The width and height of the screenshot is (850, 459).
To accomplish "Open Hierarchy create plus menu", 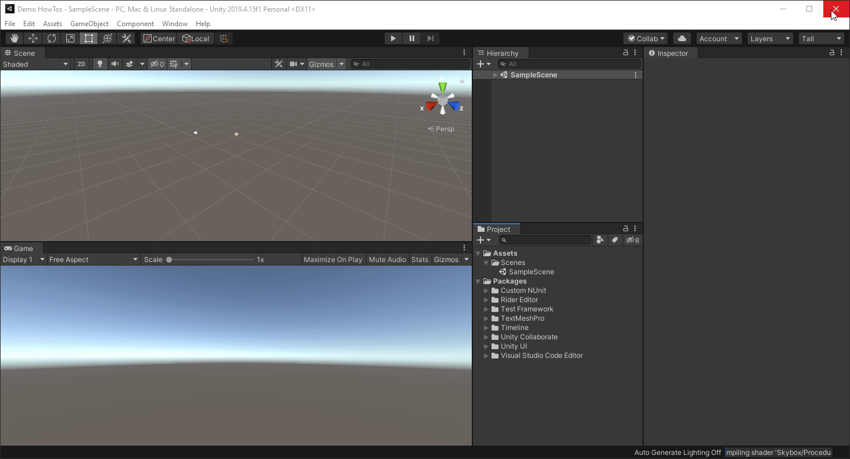I will [483, 64].
